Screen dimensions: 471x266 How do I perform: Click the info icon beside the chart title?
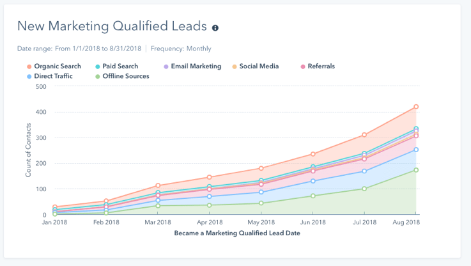tap(215, 27)
